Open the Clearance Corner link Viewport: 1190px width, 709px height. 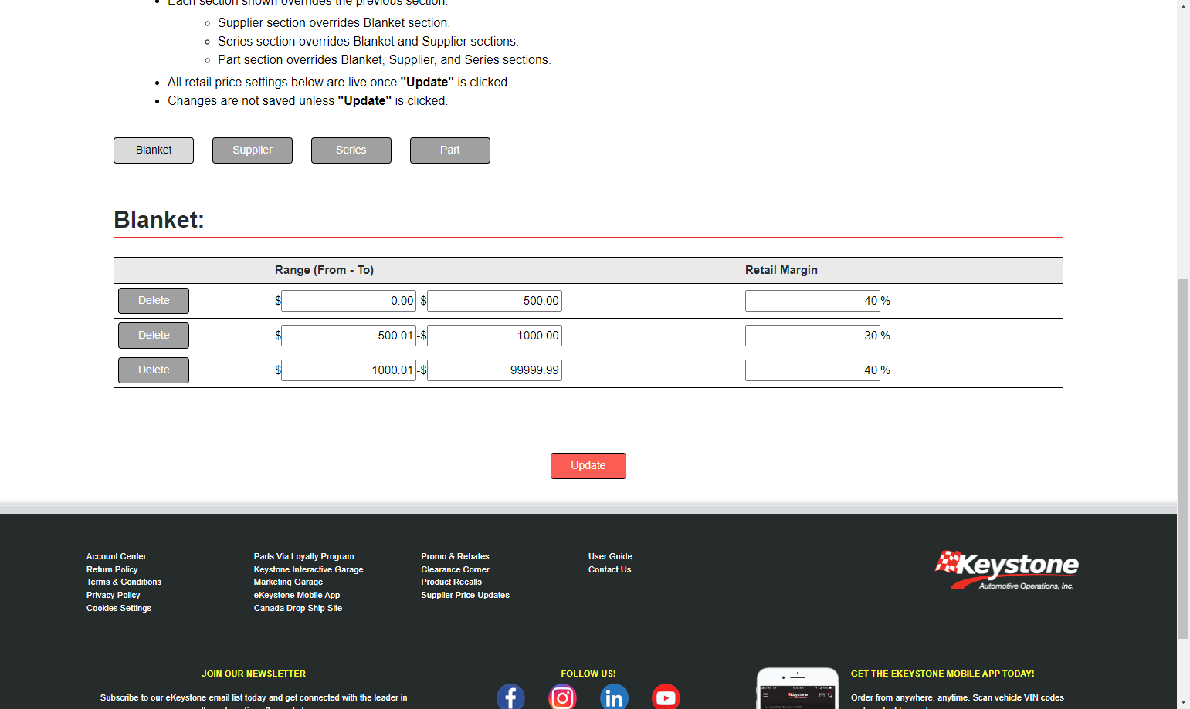coord(455,569)
